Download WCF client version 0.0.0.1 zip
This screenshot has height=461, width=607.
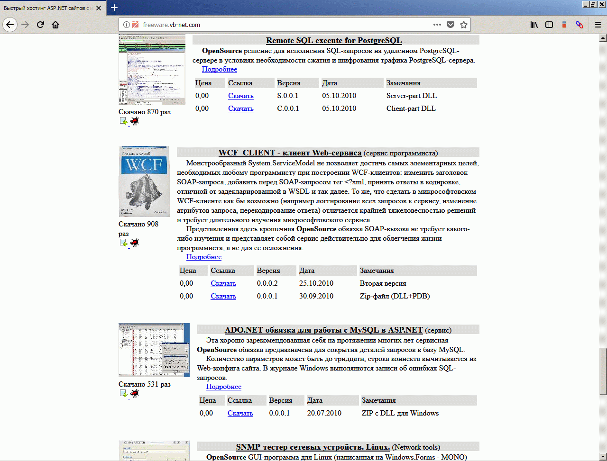coord(223,296)
